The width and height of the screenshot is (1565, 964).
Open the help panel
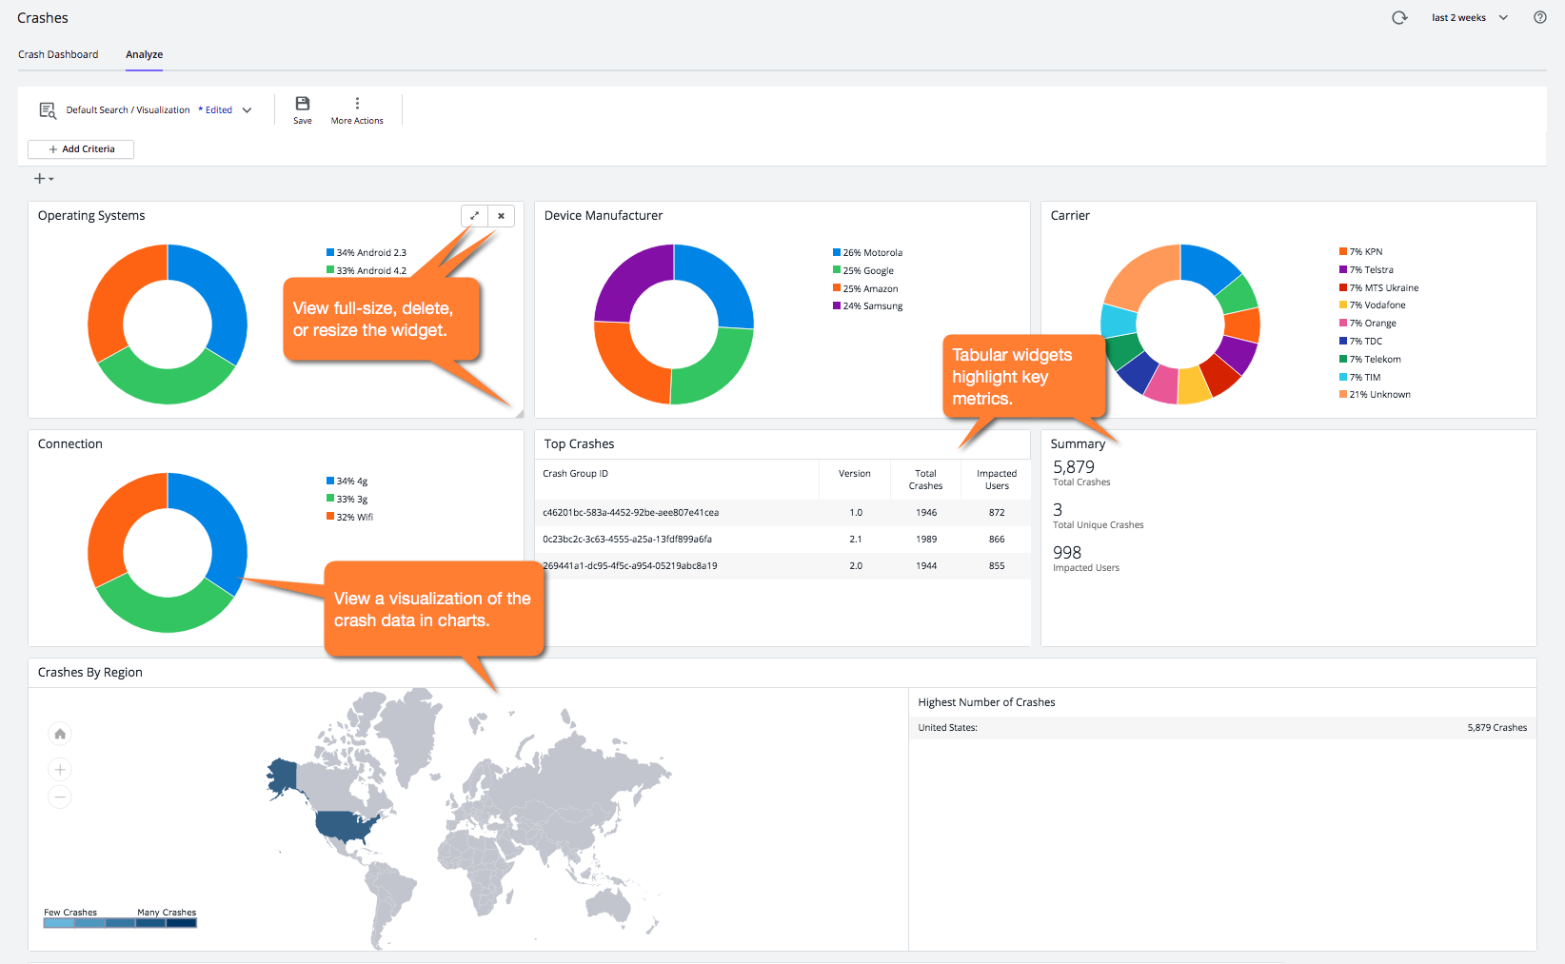coord(1539,17)
